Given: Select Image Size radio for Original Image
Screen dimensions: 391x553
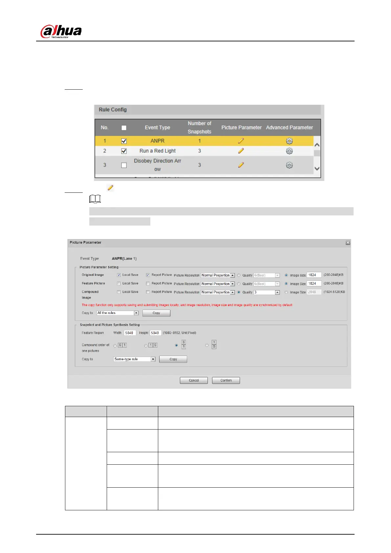Looking at the screenshot, I should (286, 276).
